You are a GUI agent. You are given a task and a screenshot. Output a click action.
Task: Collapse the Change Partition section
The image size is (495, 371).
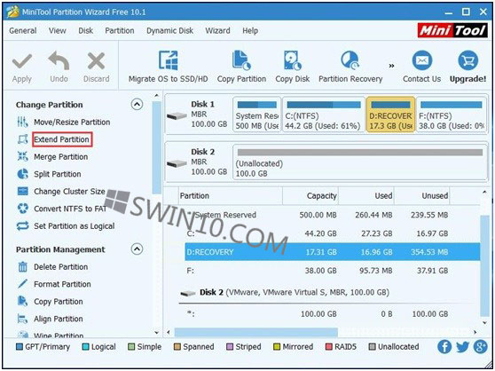(137, 105)
